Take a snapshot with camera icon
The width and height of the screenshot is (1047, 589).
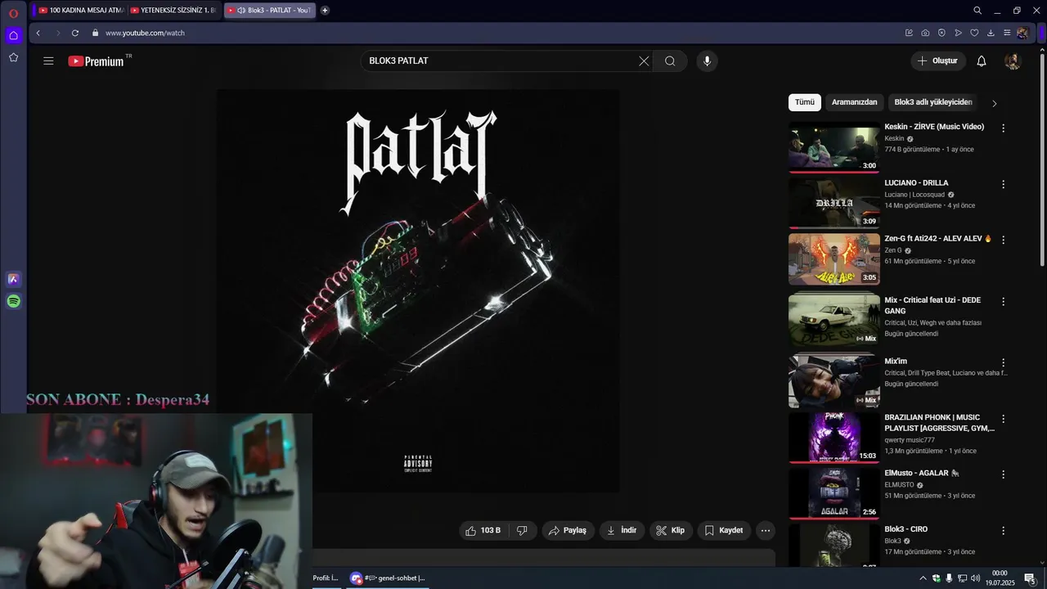(x=925, y=33)
